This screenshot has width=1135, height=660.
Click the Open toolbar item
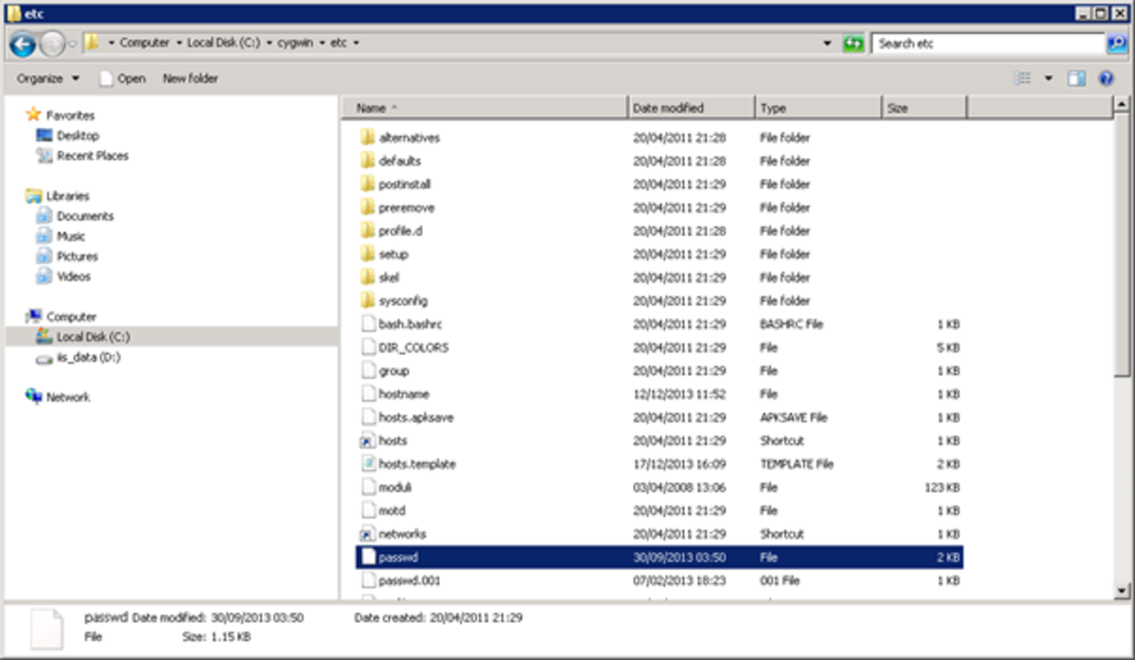pos(131,78)
